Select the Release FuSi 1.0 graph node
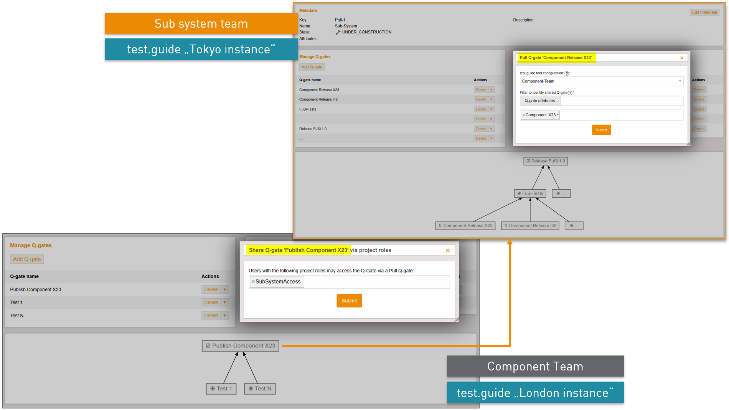The image size is (729, 410). point(545,161)
